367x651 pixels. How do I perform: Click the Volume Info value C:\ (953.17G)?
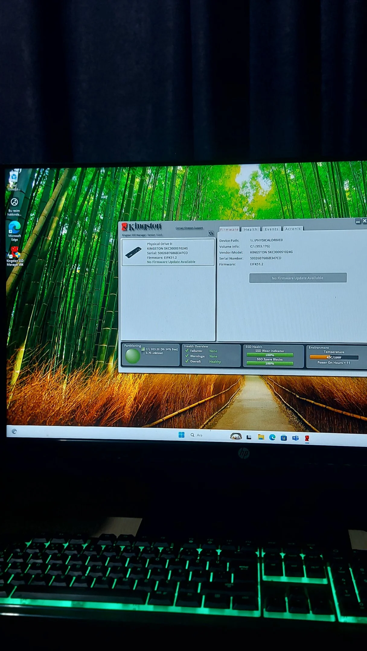260,246
